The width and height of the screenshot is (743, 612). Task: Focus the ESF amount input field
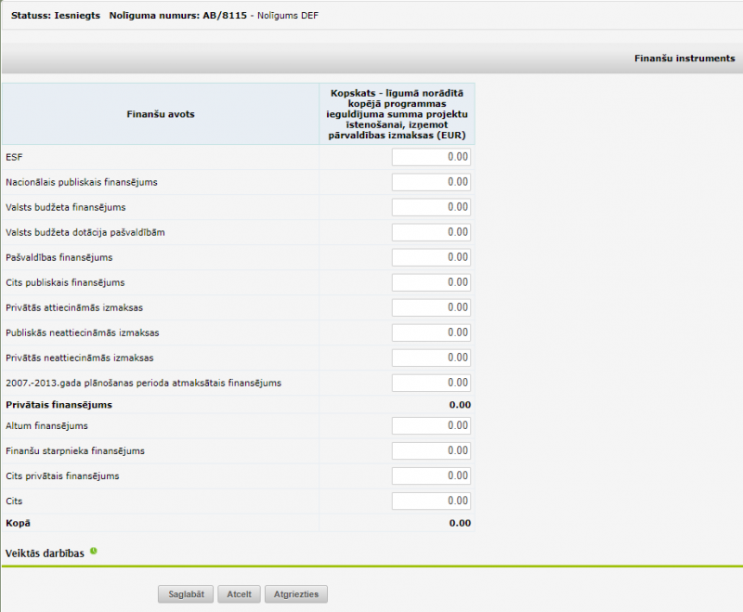click(431, 157)
